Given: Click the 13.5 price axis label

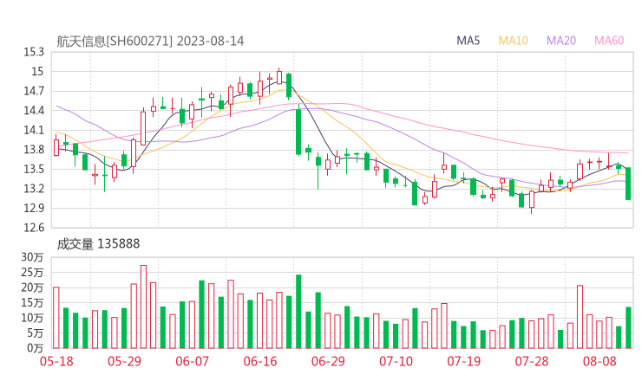Looking at the screenshot, I should click(x=34, y=169).
